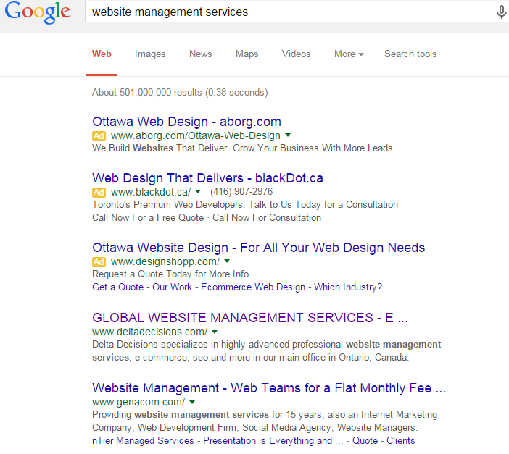
Task: Click the www.aborg.com/Ottawa-Web-Design URL text
Action: tap(196, 135)
